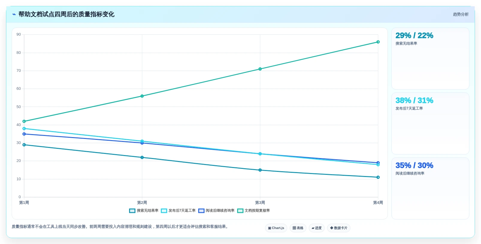481x244 pixels.
Task: Hide the 文档按期复核率 series via legend label
Action: 257,211
